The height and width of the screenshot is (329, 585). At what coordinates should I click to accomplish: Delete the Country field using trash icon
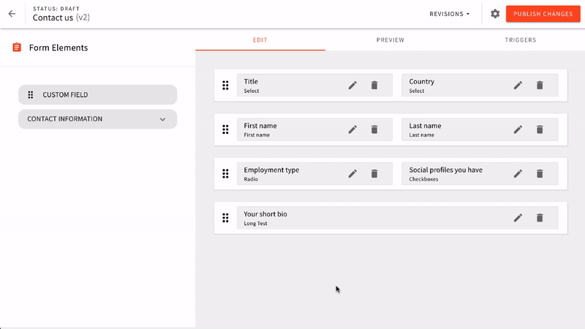click(x=540, y=86)
